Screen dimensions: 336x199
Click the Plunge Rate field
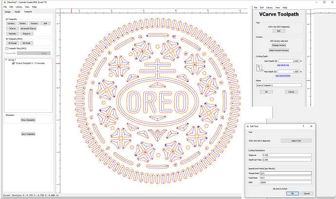[x=286, y=173]
